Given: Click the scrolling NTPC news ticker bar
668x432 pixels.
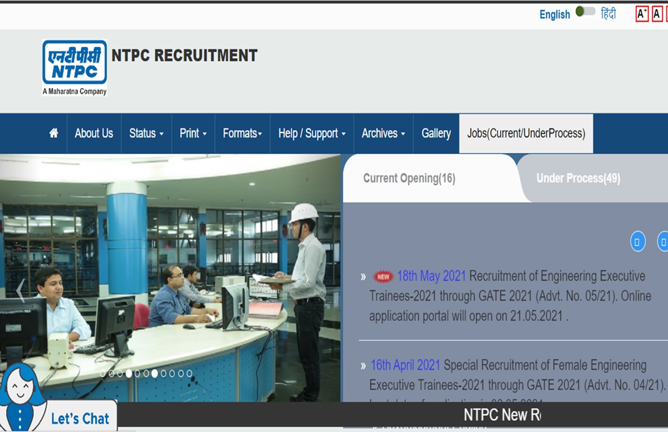Looking at the screenshot, I should (501, 417).
